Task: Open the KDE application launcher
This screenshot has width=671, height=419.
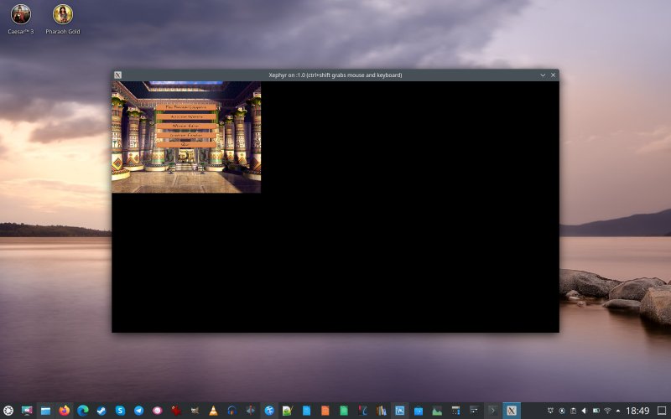Action: [x=8, y=411]
